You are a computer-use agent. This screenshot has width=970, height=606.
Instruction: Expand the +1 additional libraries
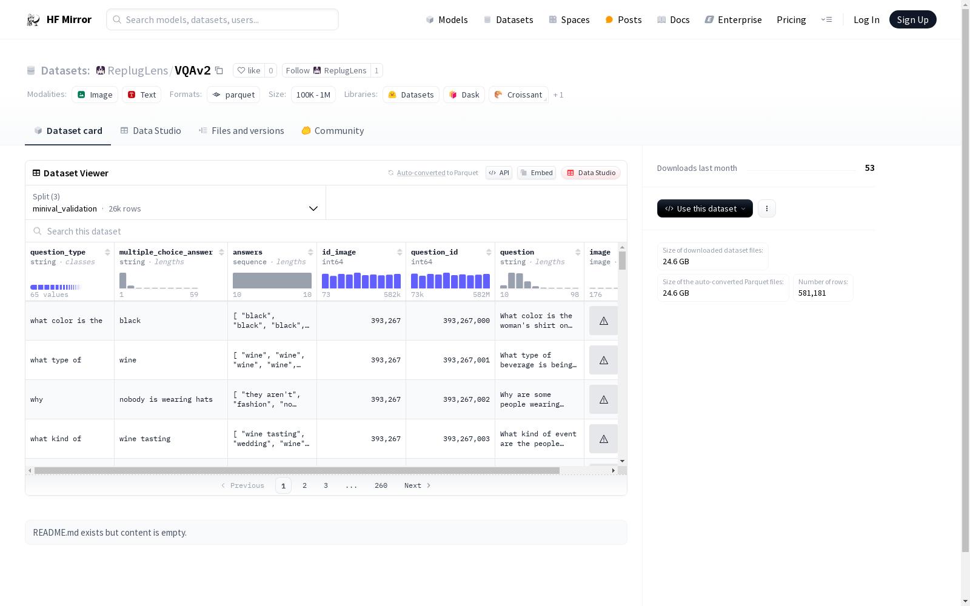(558, 95)
